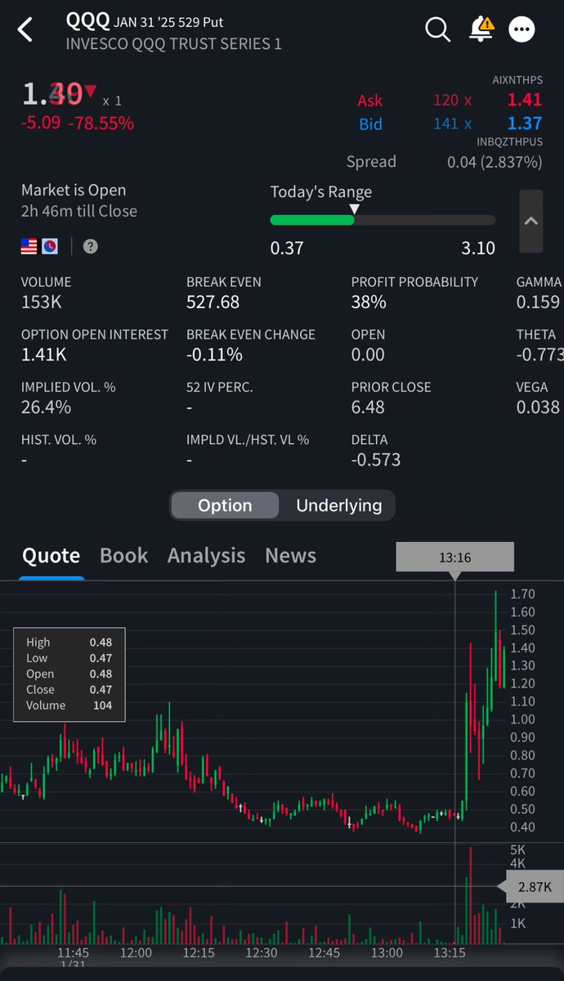Tap the Gamma 0.159 value
Screen dimensions: 564x981
(538, 302)
